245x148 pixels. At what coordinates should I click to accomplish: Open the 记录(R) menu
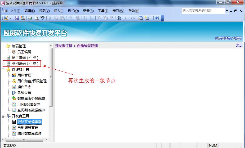point(88,11)
